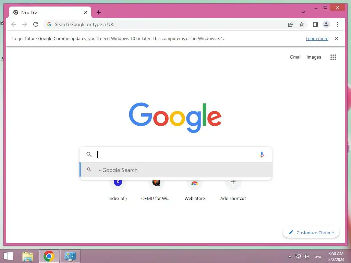Open the Google apps grid
The image size is (351, 263).
point(333,57)
